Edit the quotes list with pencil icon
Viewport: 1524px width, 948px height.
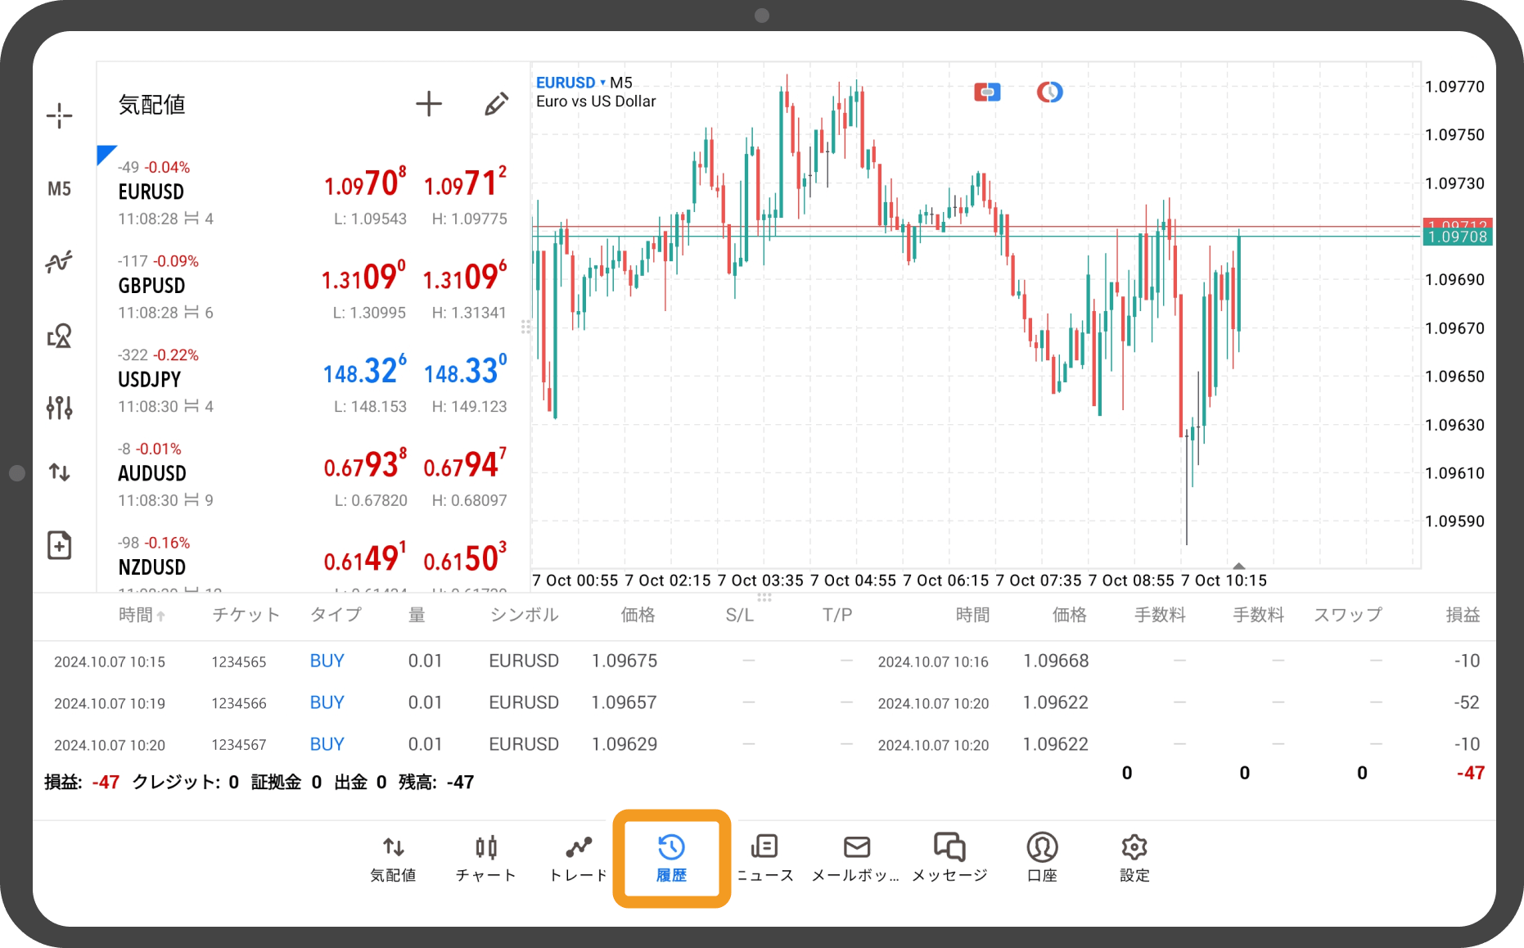coord(495,104)
